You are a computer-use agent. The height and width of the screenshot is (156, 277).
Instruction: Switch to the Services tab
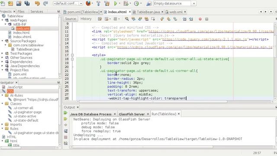click(x=36, y=12)
